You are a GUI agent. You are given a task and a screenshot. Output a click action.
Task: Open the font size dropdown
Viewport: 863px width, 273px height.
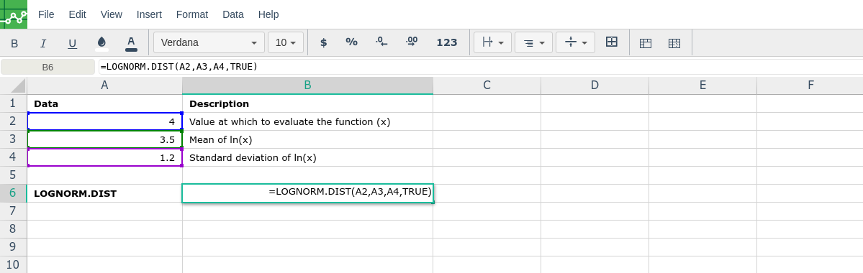point(286,42)
